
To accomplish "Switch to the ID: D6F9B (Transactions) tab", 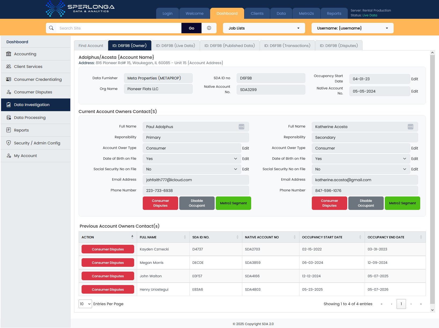I will click(287, 45).
